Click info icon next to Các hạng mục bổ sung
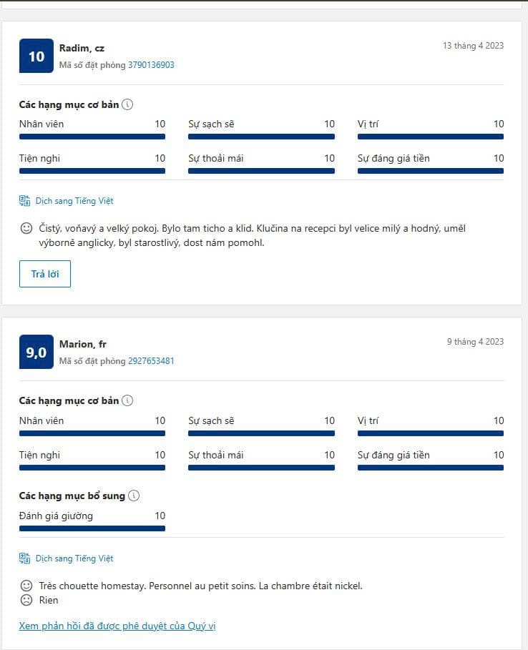This screenshot has height=650, width=528. pyautogui.click(x=134, y=496)
